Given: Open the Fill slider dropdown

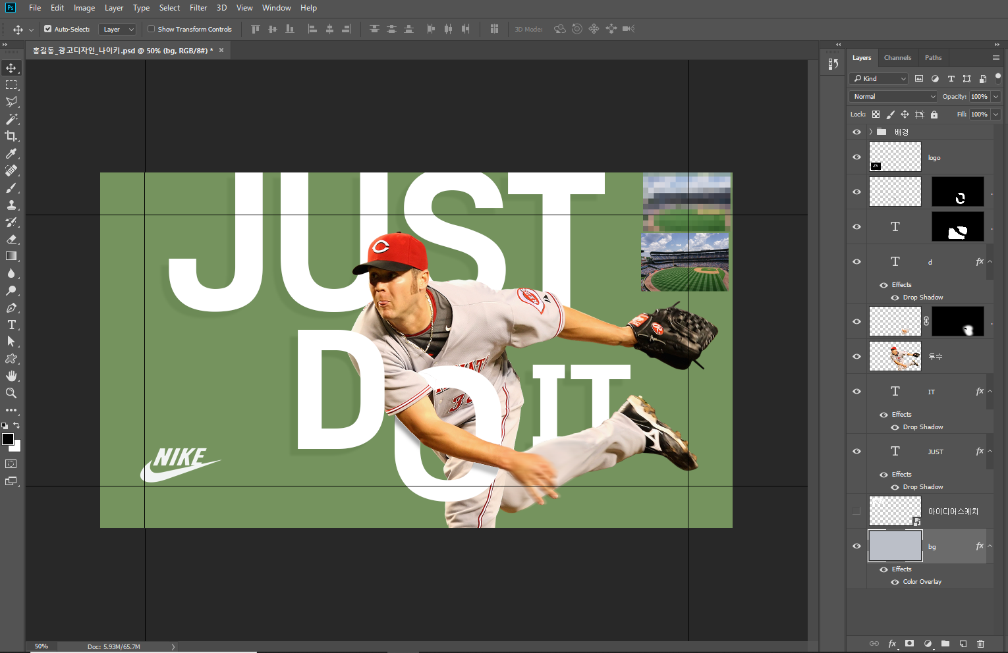Looking at the screenshot, I should coord(996,114).
